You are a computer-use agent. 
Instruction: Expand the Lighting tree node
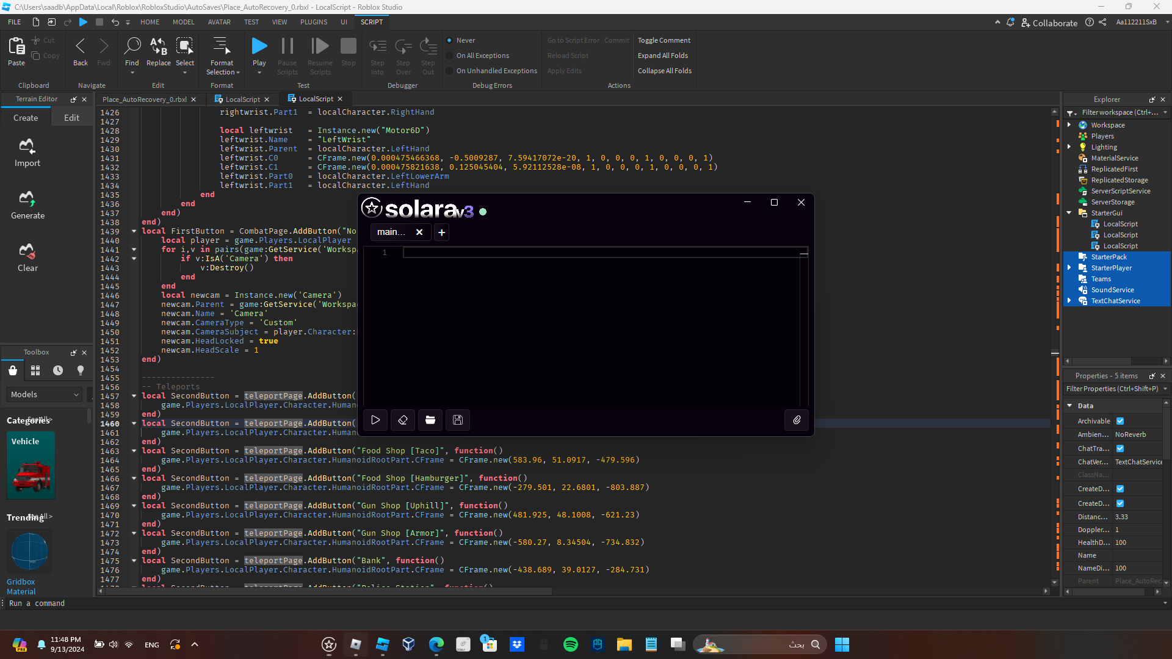[x=1069, y=147]
